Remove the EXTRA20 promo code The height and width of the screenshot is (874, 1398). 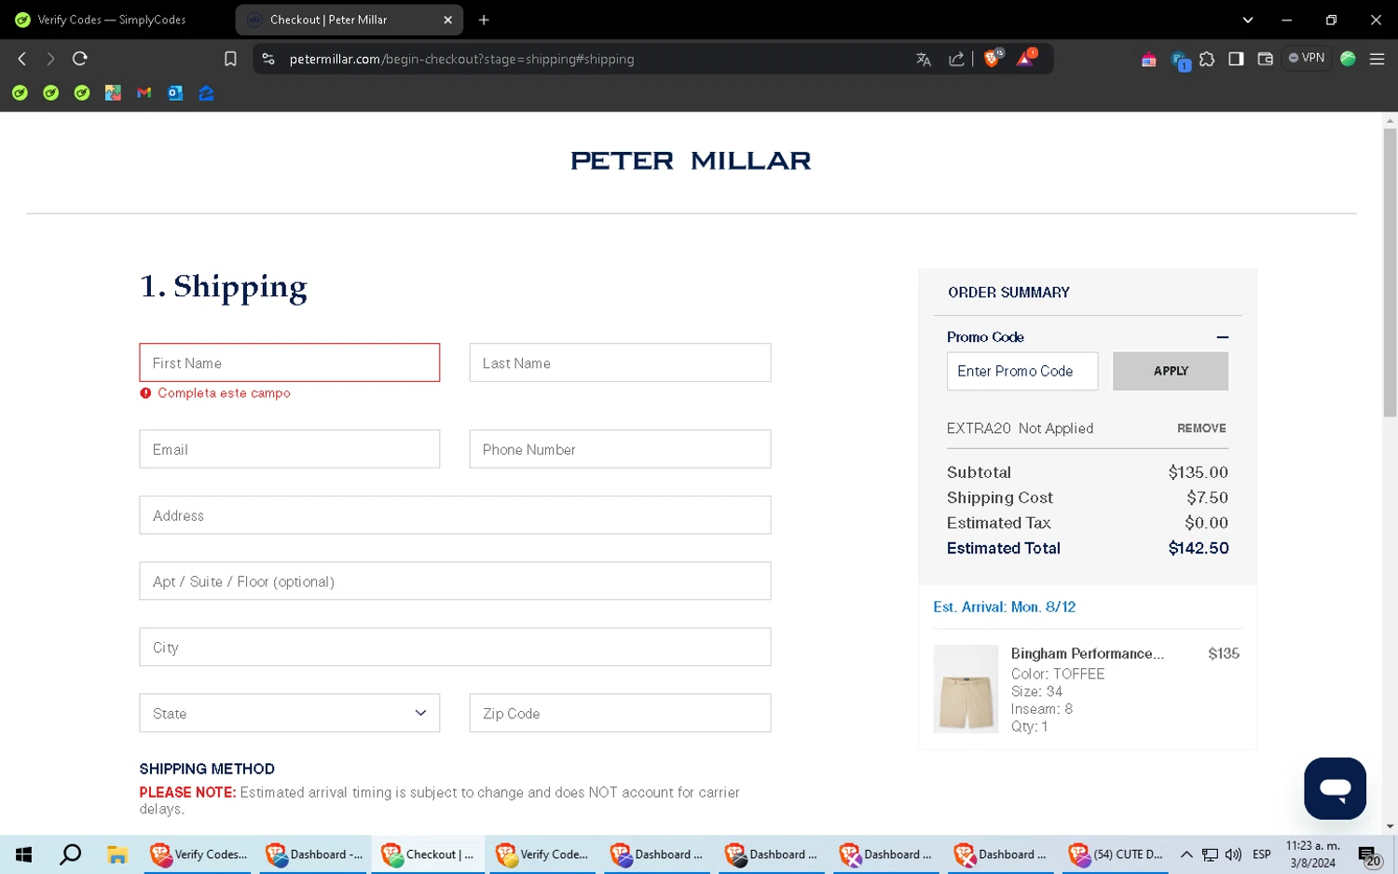tap(1201, 429)
